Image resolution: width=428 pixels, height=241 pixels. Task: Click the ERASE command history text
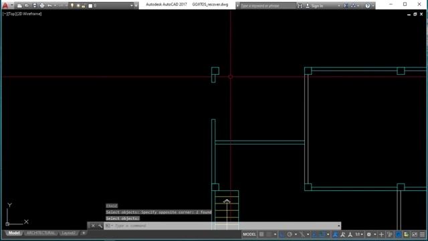point(112,206)
